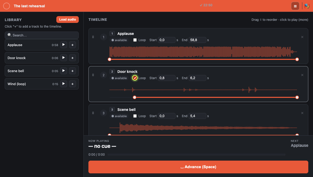Remove the Door knock cue from timeline
Image resolution: width=313 pixels, height=177 pixels.
point(302,75)
